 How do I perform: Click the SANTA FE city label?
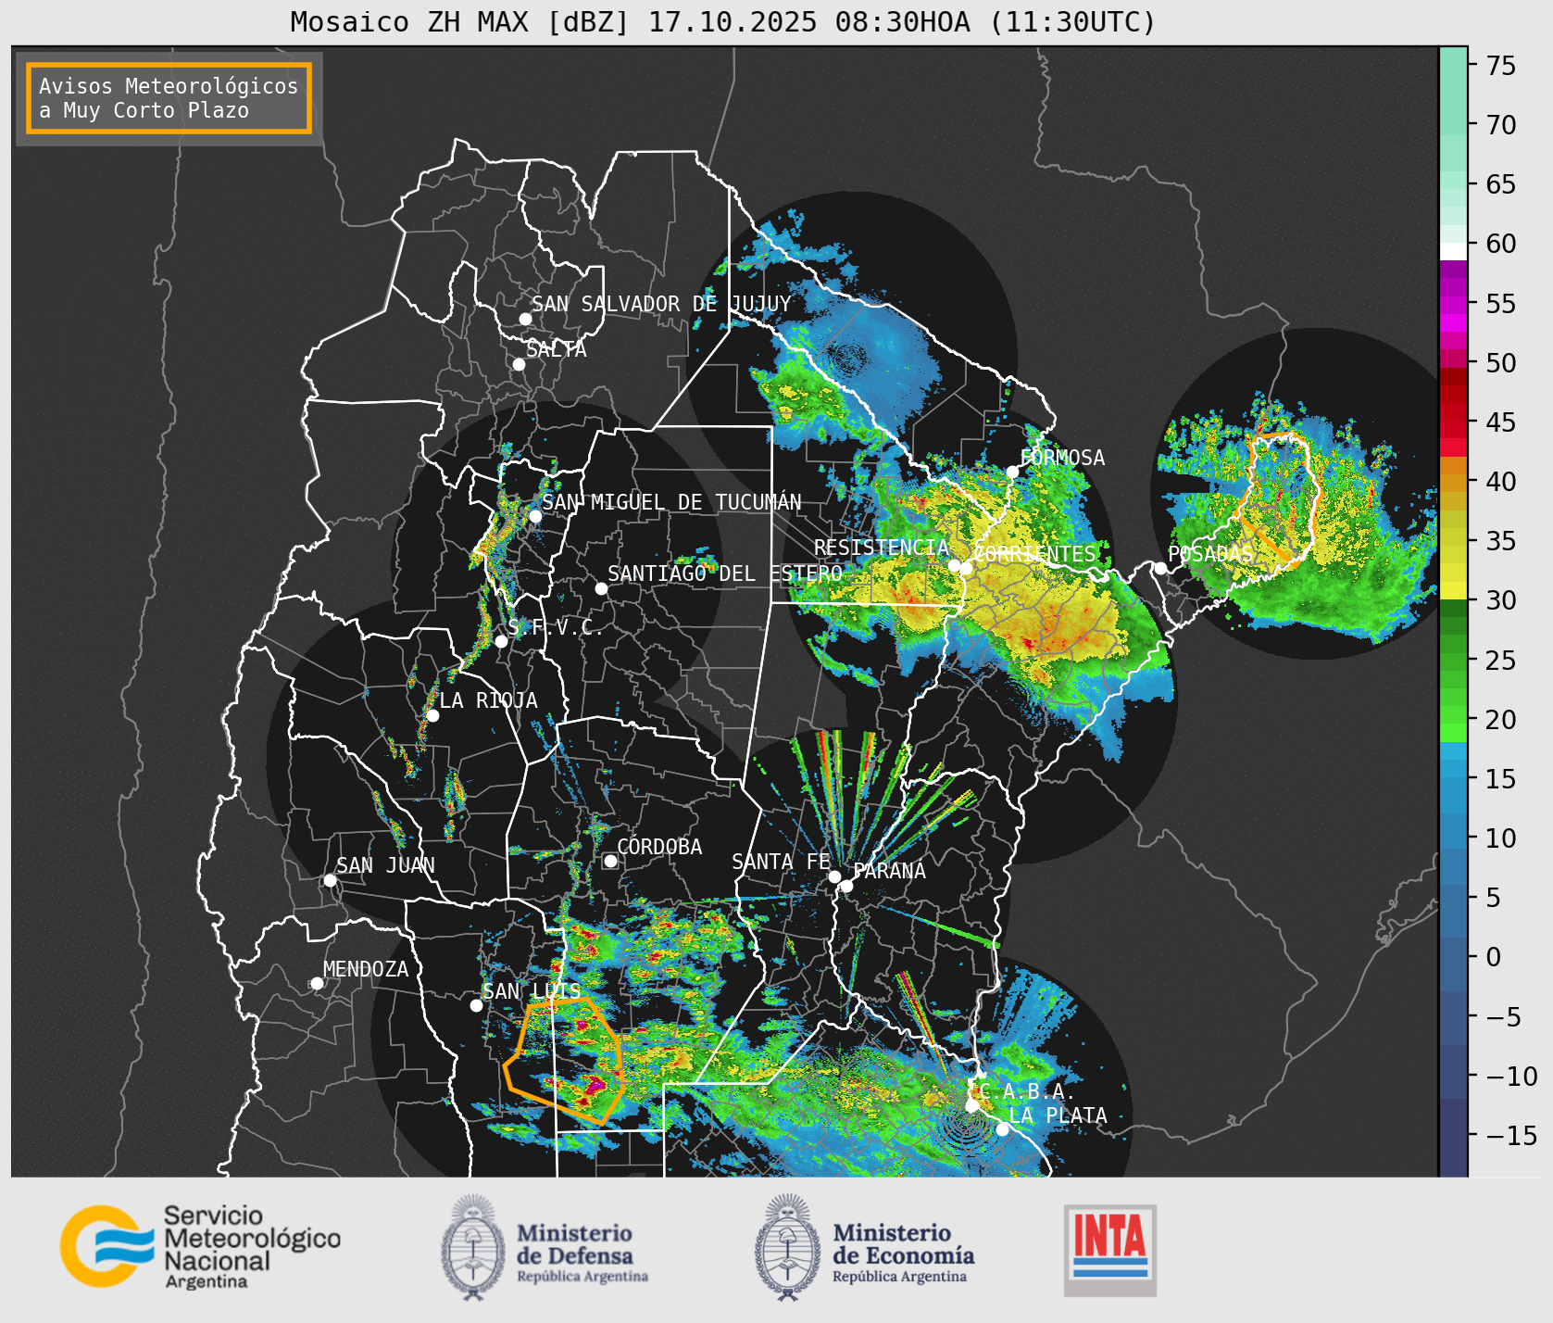781,862
